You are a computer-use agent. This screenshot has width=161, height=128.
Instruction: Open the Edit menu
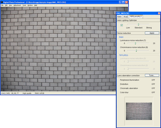pyautogui.click(x=6, y=5)
